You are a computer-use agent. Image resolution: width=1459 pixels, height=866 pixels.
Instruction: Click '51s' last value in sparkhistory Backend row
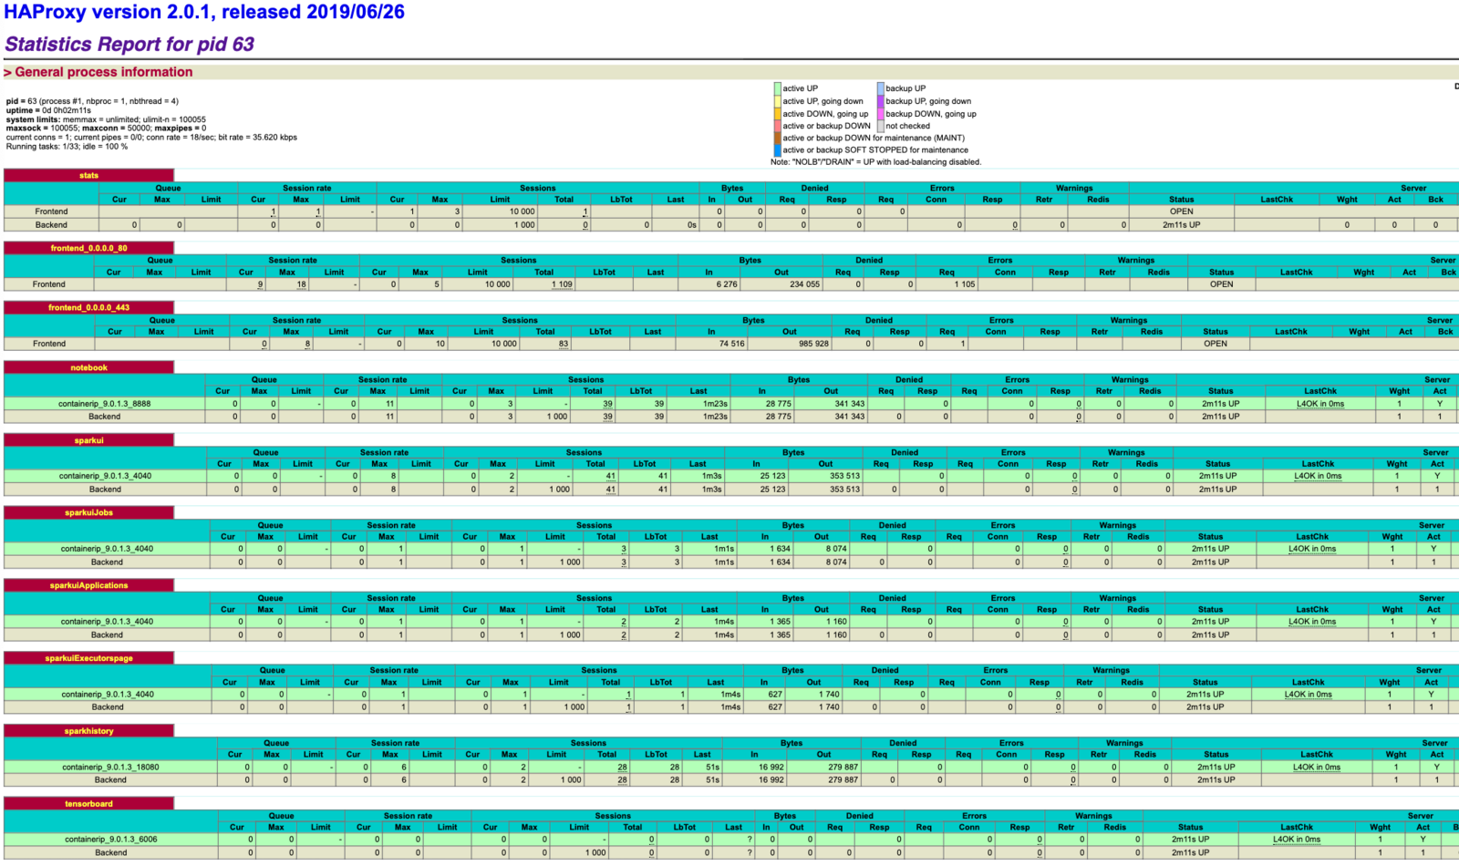(x=712, y=779)
